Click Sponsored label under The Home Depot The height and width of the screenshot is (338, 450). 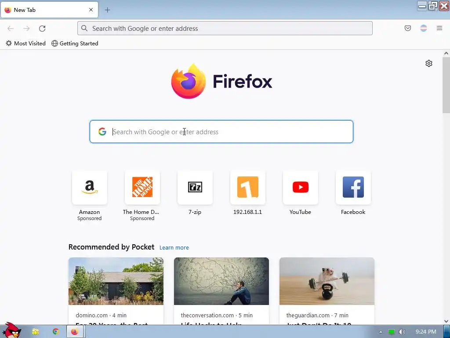pyautogui.click(x=142, y=218)
